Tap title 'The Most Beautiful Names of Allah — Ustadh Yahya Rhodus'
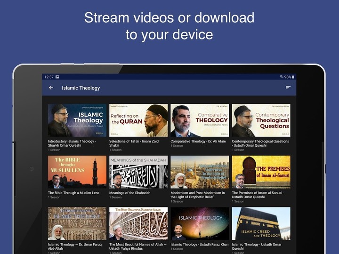 click(137, 246)
